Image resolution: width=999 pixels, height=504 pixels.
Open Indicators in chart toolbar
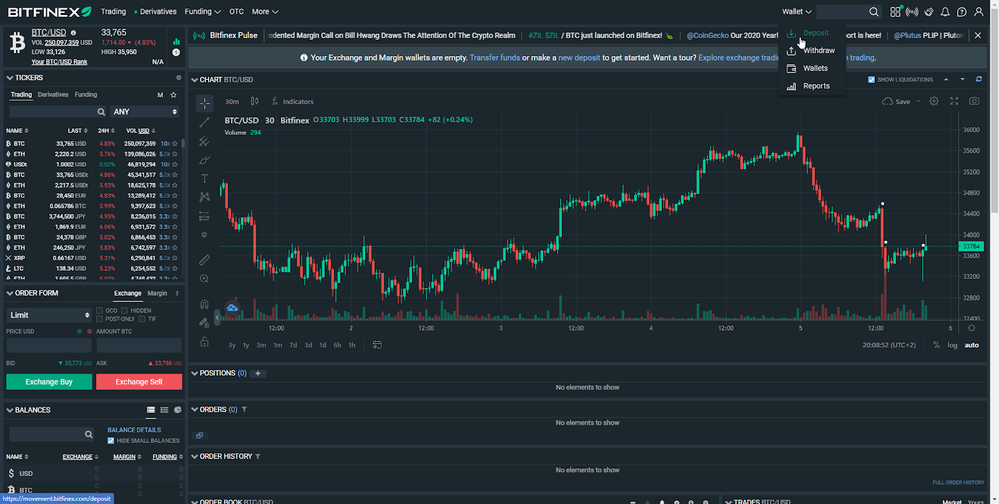(x=293, y=101)
